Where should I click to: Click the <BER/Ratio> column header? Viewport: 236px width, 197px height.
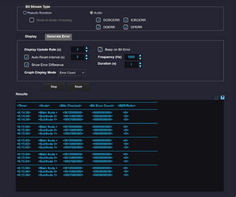(x=126, y=106)
